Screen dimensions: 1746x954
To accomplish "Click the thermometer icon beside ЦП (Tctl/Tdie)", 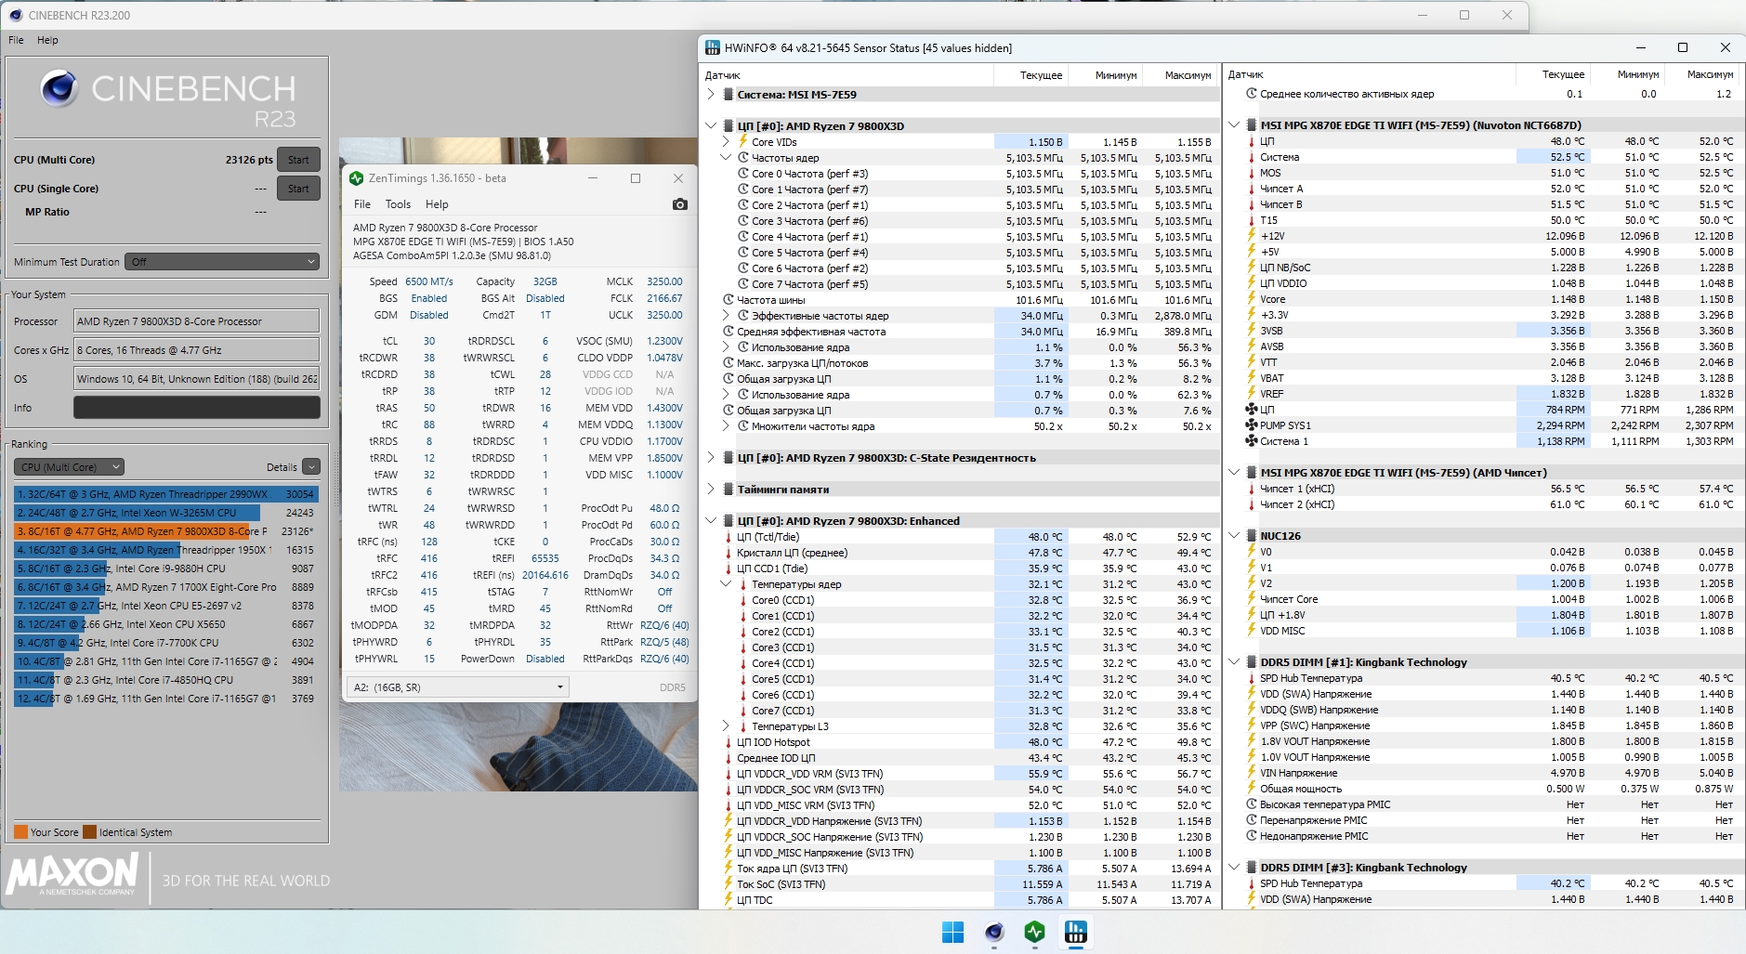I will tap(729, 537).
